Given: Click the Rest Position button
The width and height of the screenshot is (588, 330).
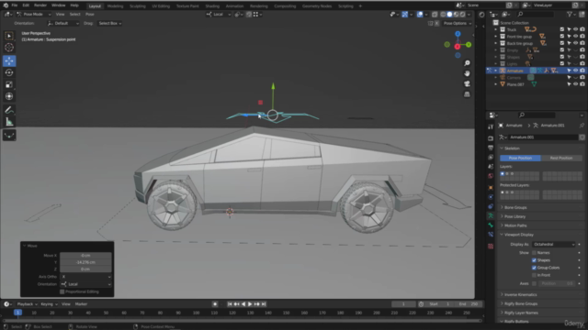Looking at the screenshot, I should [561, 158].
